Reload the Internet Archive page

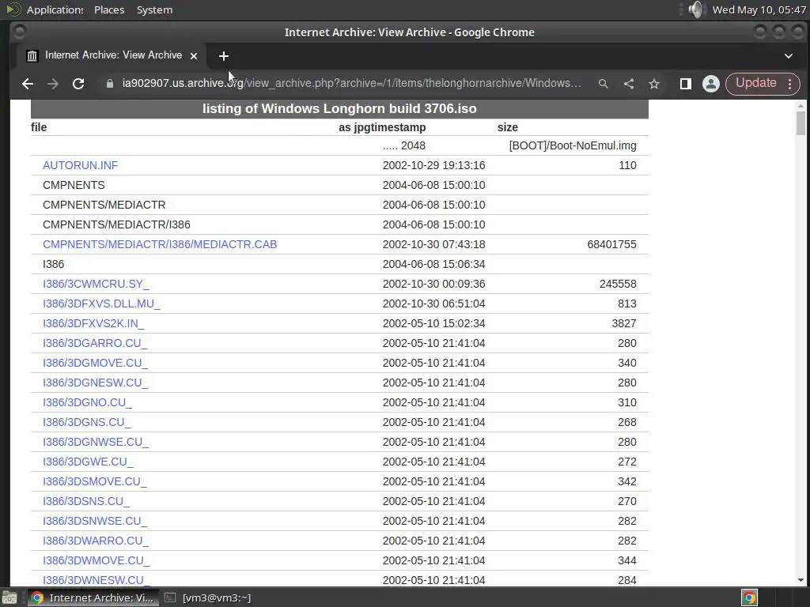pos(78,84)
